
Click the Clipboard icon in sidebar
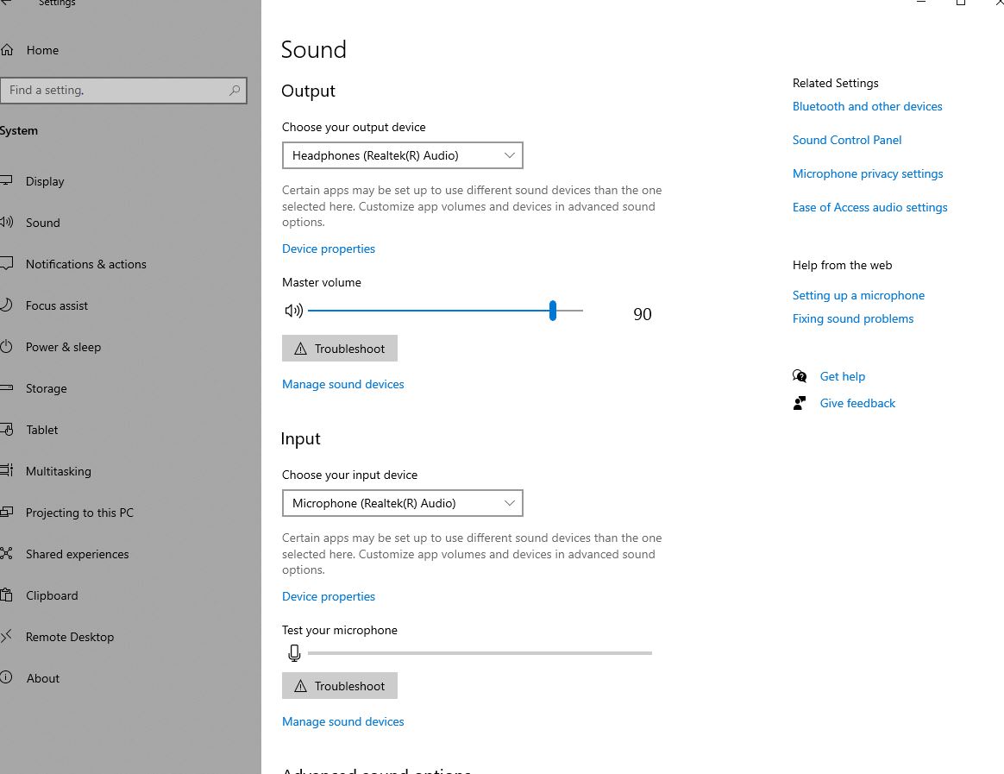(x=6, y=595)
